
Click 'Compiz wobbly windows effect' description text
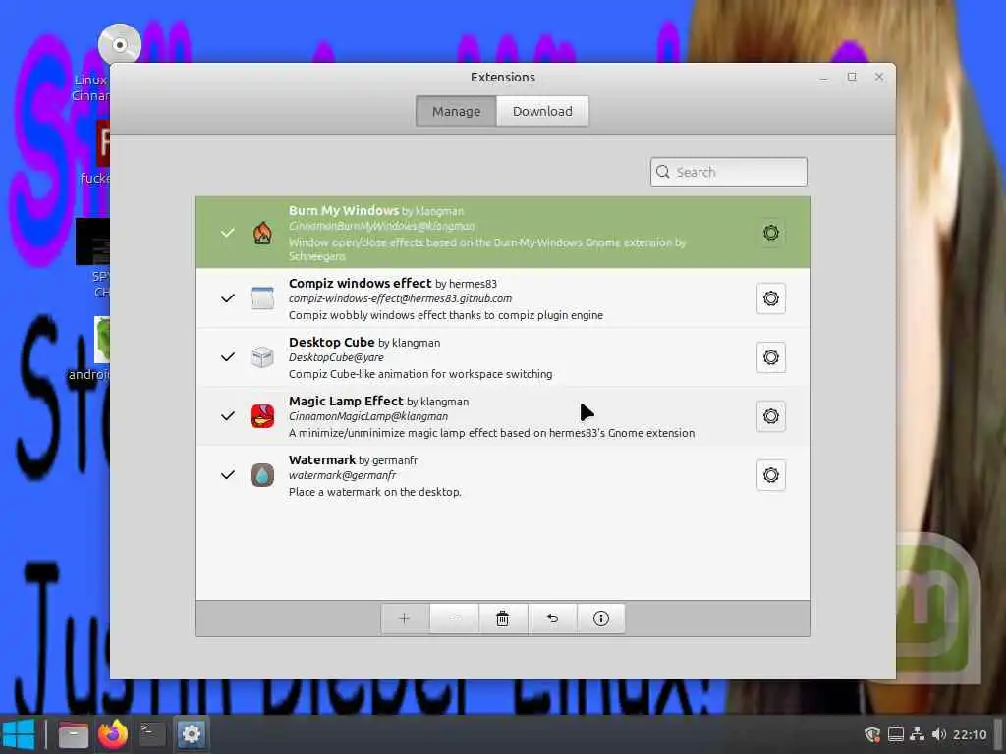click(446, 315)
